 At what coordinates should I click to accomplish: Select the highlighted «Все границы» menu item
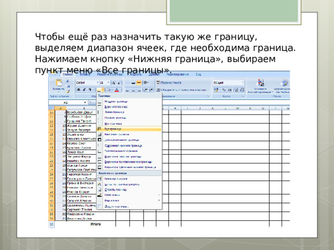129,129
